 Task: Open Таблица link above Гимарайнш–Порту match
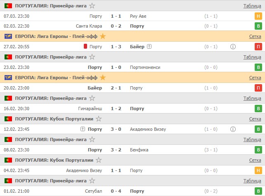pyautogui.click(x=252, y=98)
